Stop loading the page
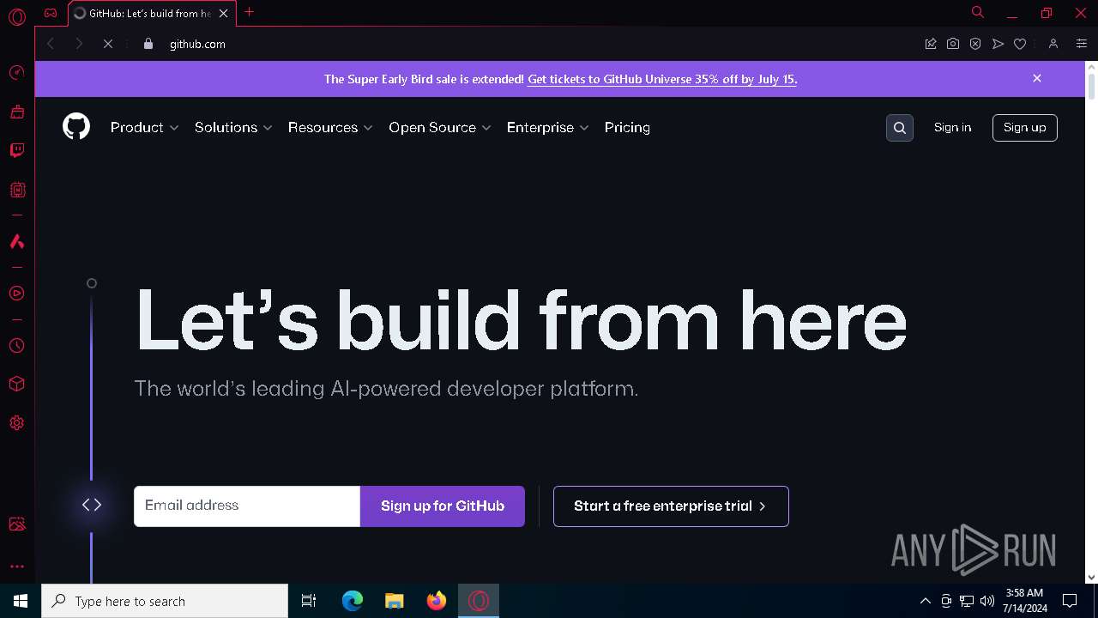The width and height of the screenshot is (1098, 618). [x=108, y=44]
